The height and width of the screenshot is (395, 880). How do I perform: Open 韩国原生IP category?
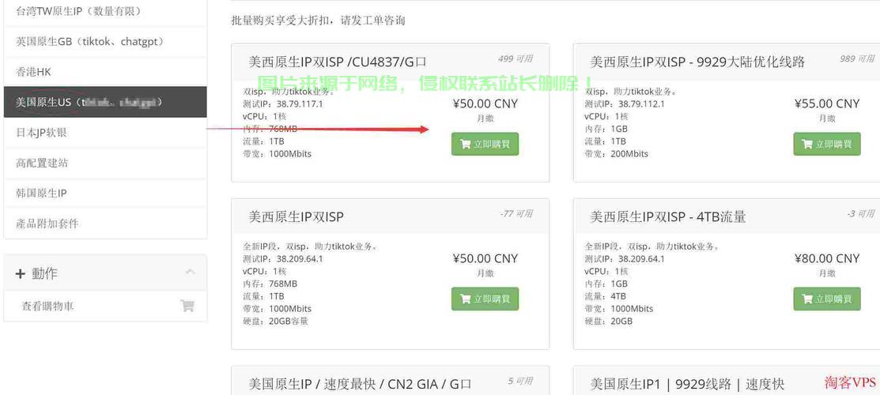click(105, 194)
